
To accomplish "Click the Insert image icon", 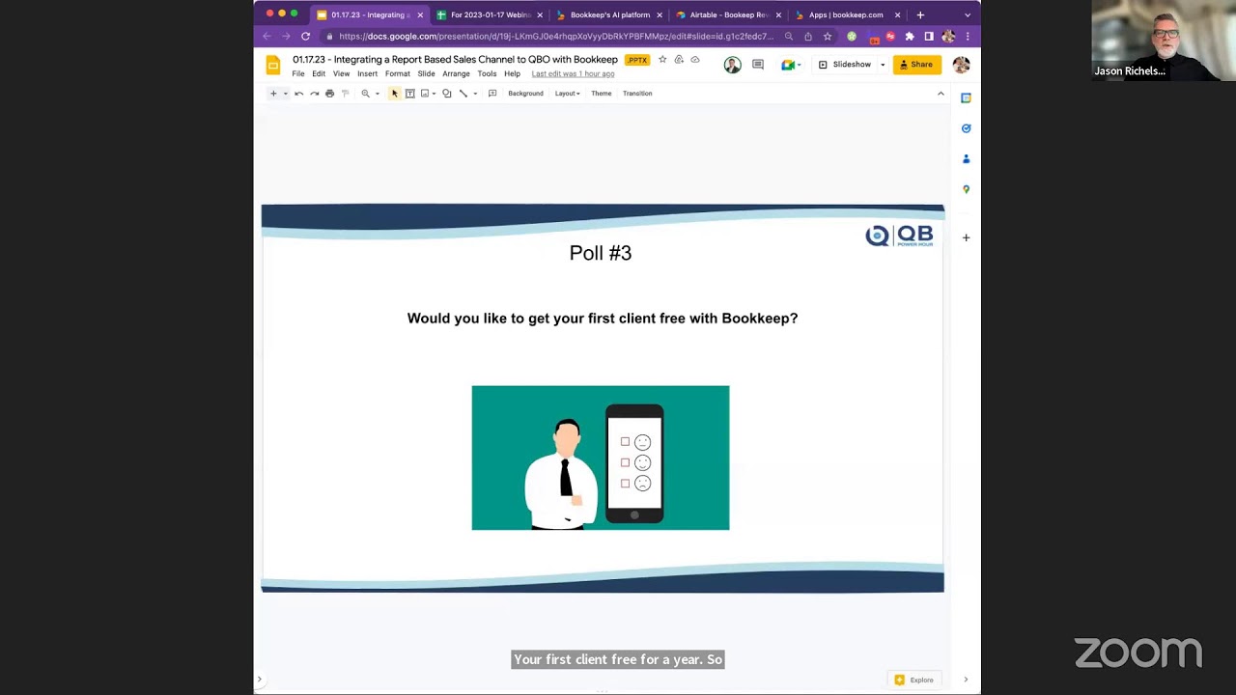I will [425, 94].
